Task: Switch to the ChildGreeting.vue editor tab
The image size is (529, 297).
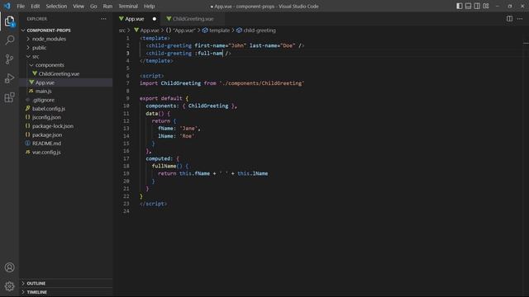Action: [193, 19]
